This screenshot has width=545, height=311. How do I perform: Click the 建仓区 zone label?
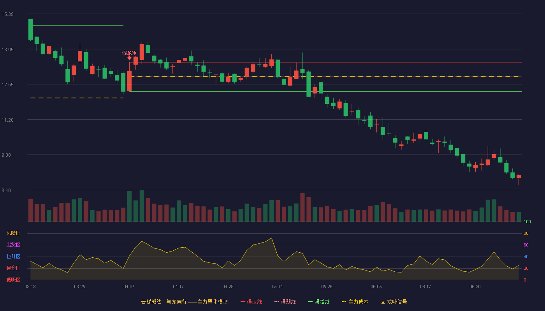(x=13, y=268)
